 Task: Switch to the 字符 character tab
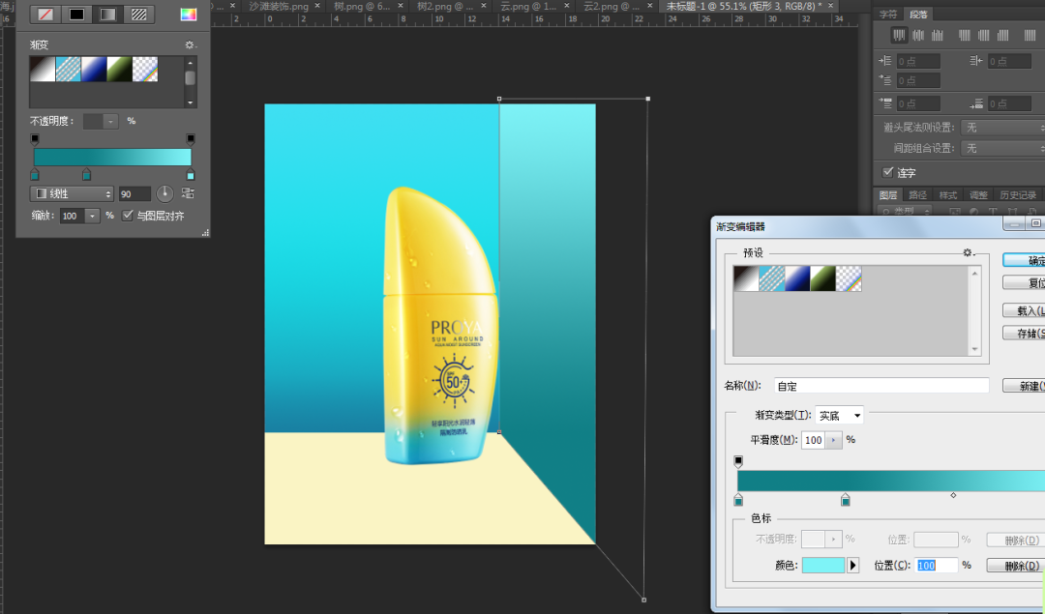click(x=887, y=14)
